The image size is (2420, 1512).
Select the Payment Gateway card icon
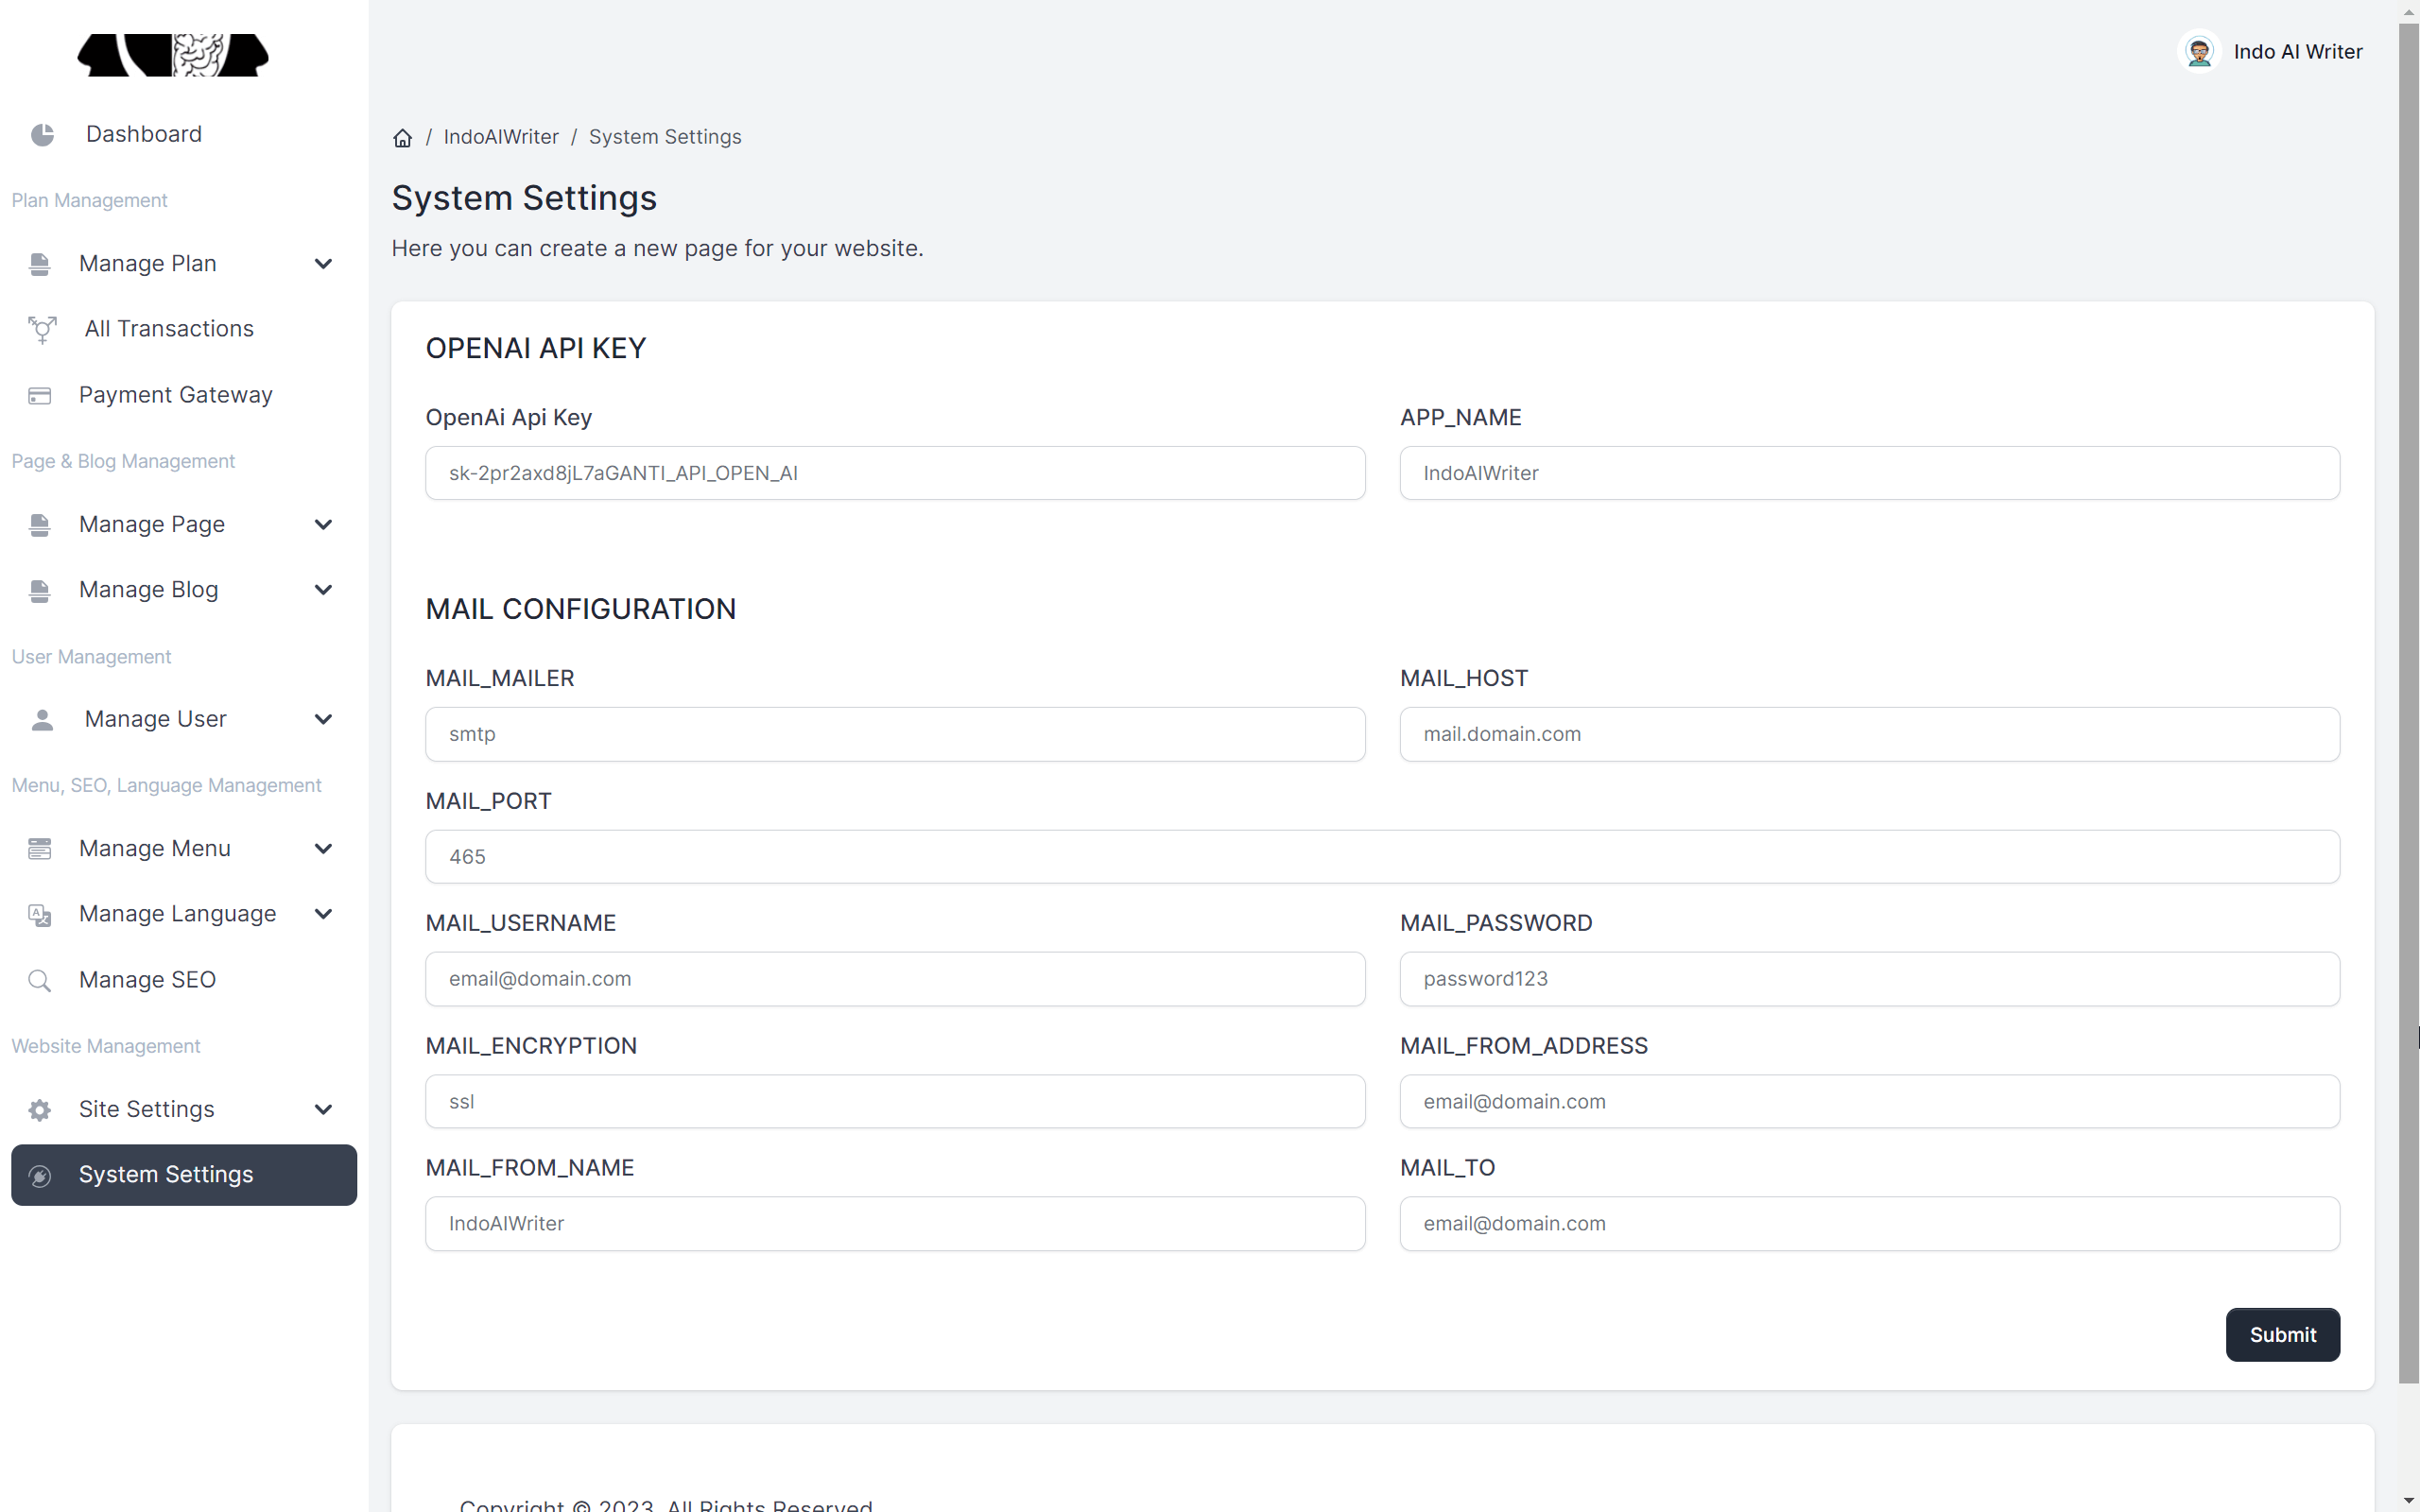pos(39,395)
